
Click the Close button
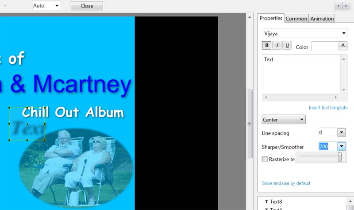click(87, 6)
